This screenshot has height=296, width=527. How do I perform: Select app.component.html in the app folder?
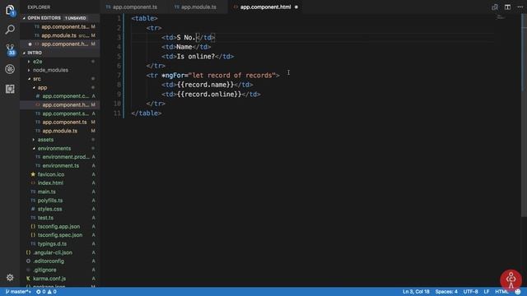click(x=60, y=105)
